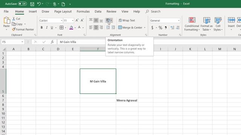Switch to the Insert tab

[x=33, y=12]
